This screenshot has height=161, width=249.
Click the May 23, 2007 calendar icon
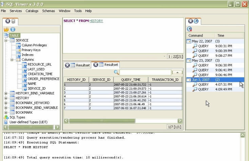click(x=189, y=61)
